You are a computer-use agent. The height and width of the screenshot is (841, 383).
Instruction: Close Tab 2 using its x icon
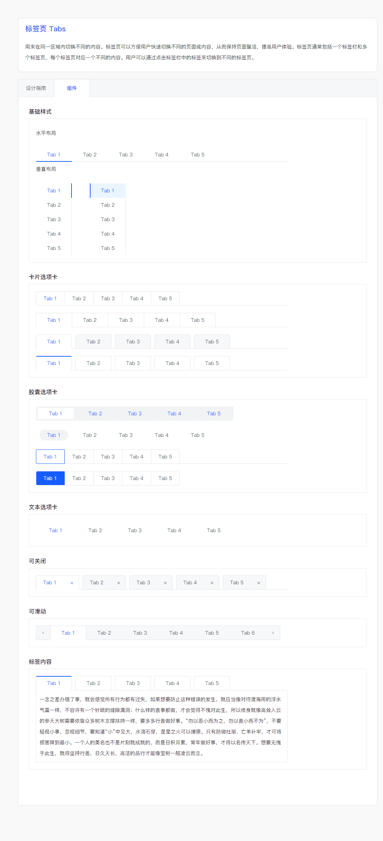coord(119,583)
